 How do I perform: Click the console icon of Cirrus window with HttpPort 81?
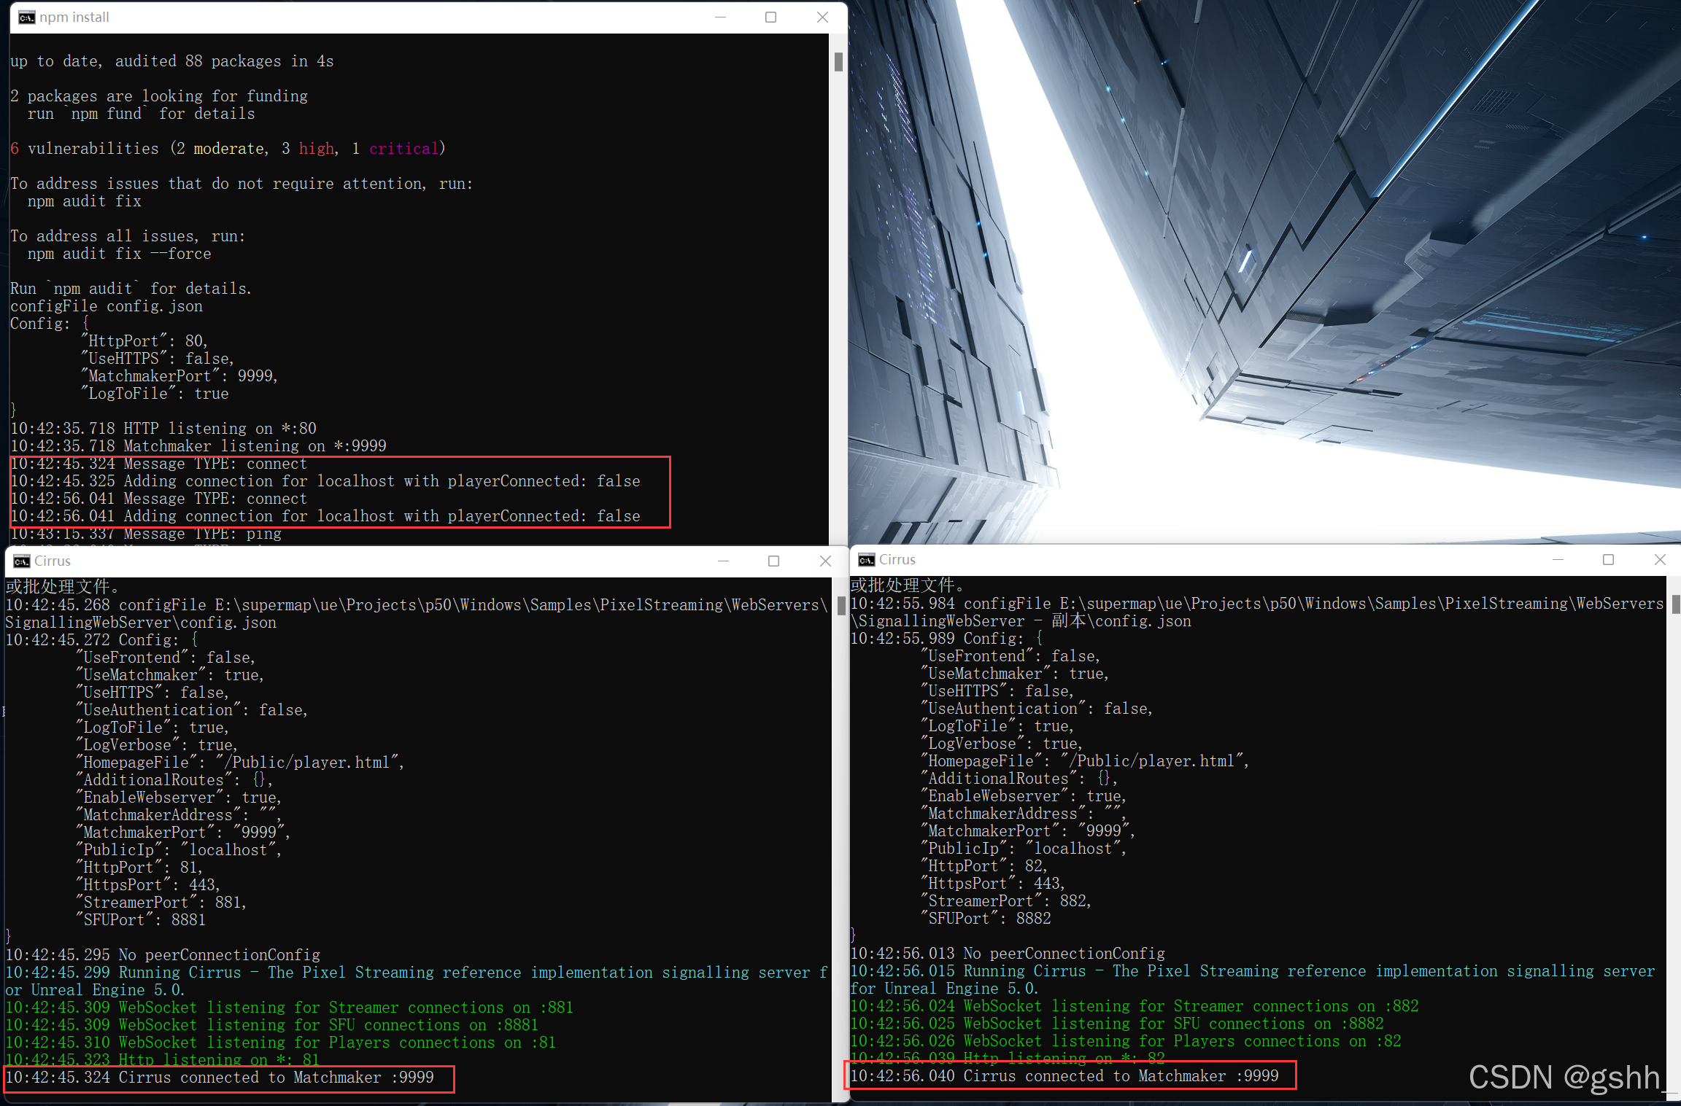22,561
